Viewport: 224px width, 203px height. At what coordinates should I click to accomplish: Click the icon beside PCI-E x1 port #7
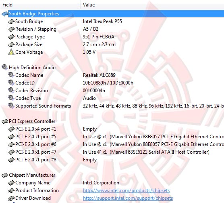11,152
